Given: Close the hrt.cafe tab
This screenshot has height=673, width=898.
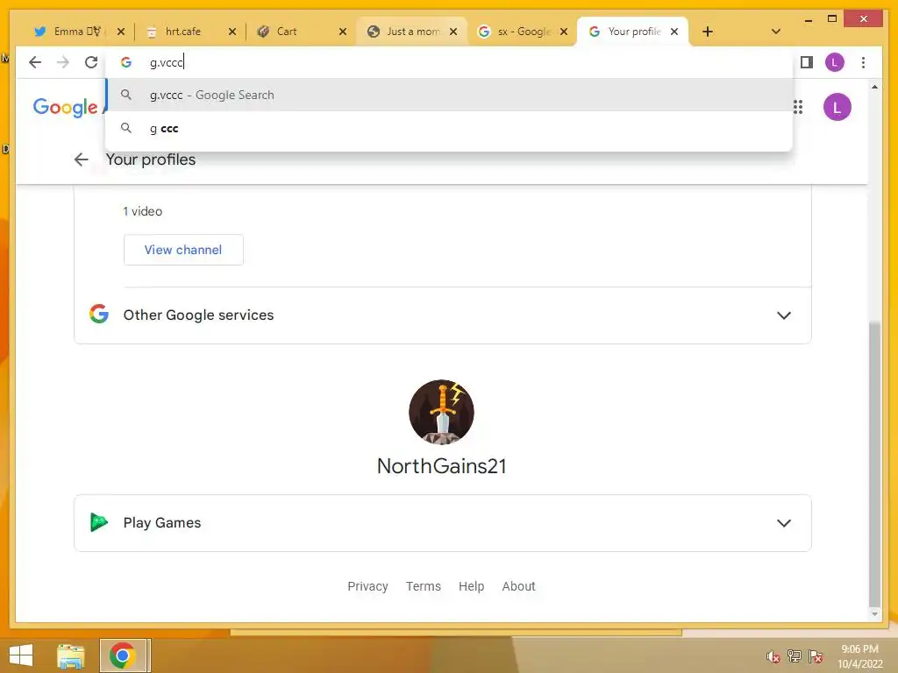Looking at the screenshot, I should pyautogui.click(x=232, y=32).
